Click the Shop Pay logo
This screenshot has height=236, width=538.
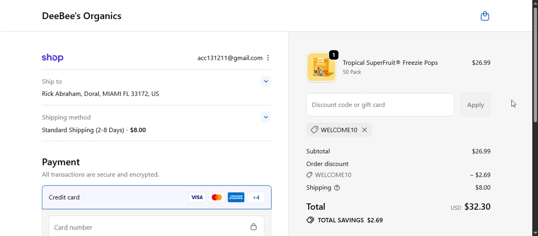pos(53,58)
